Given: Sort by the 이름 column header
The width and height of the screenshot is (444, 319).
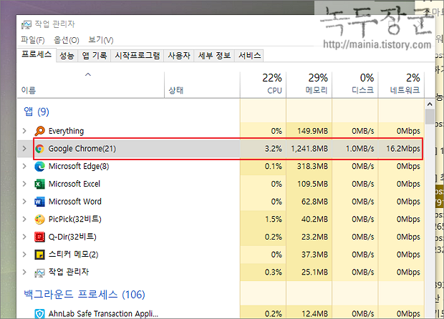Looking at the screenshot, I should point(91,85).
